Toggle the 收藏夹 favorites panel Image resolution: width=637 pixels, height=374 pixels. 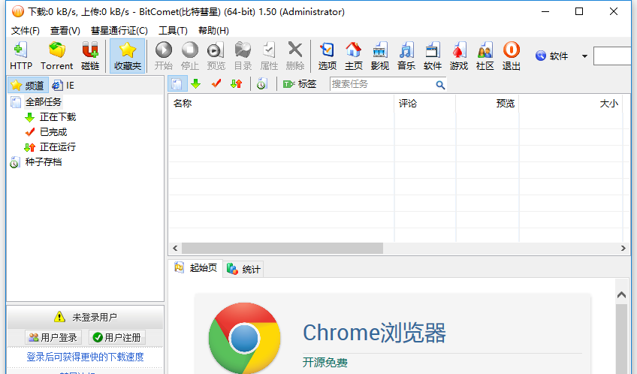pyautogui.click(x=128, y=56)
